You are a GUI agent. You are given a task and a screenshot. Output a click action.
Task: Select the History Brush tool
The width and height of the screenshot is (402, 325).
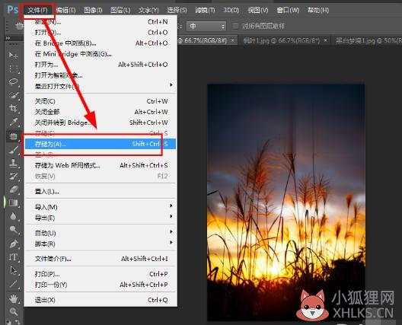point(14,176)
